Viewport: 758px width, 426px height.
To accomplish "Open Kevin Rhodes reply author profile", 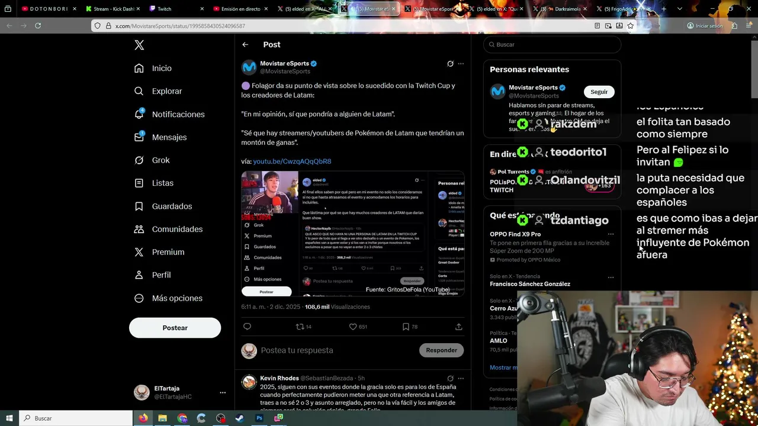I will (280, 378).
